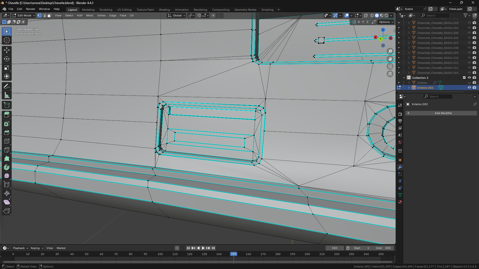Open the Render menu

pyautogui.click(x=30, y=9)
